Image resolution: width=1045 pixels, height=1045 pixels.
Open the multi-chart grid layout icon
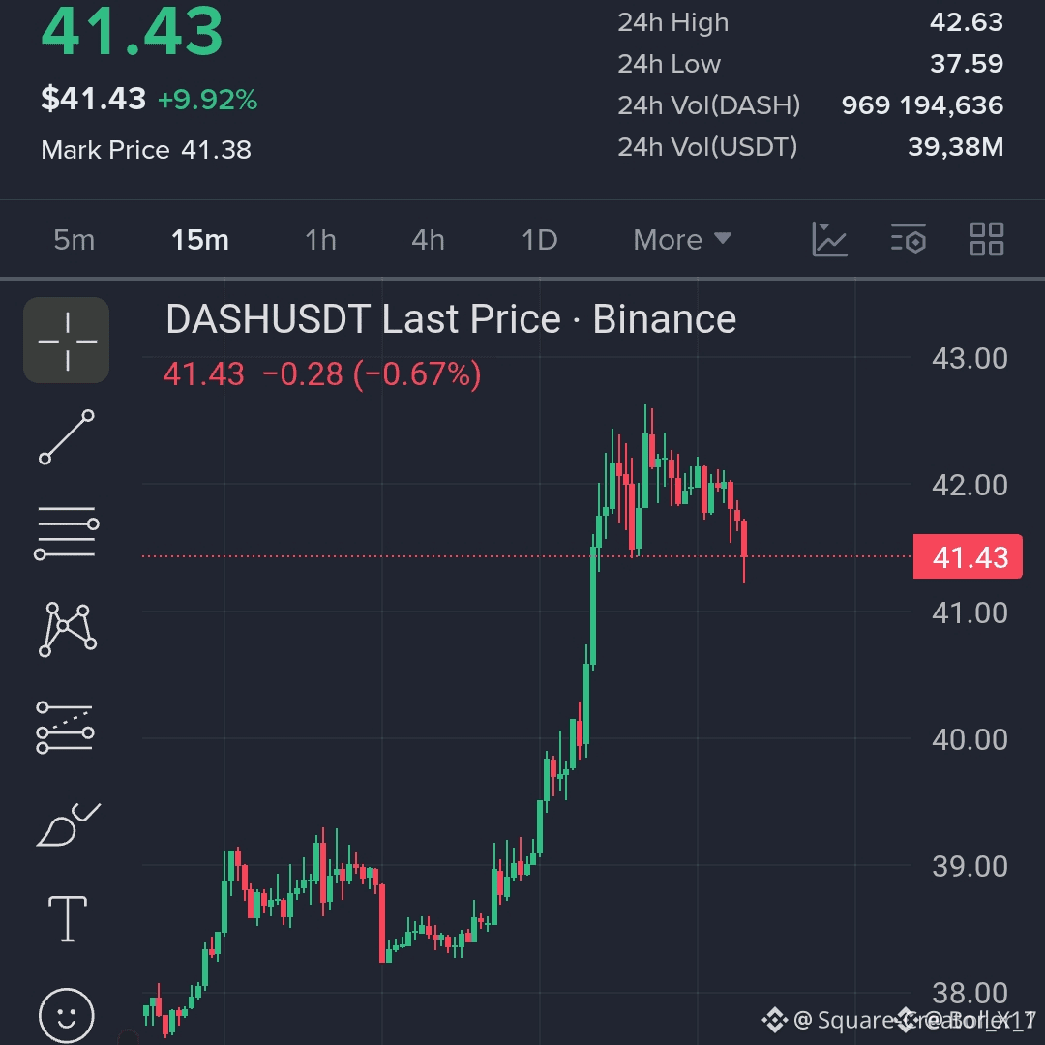(986, 239)
